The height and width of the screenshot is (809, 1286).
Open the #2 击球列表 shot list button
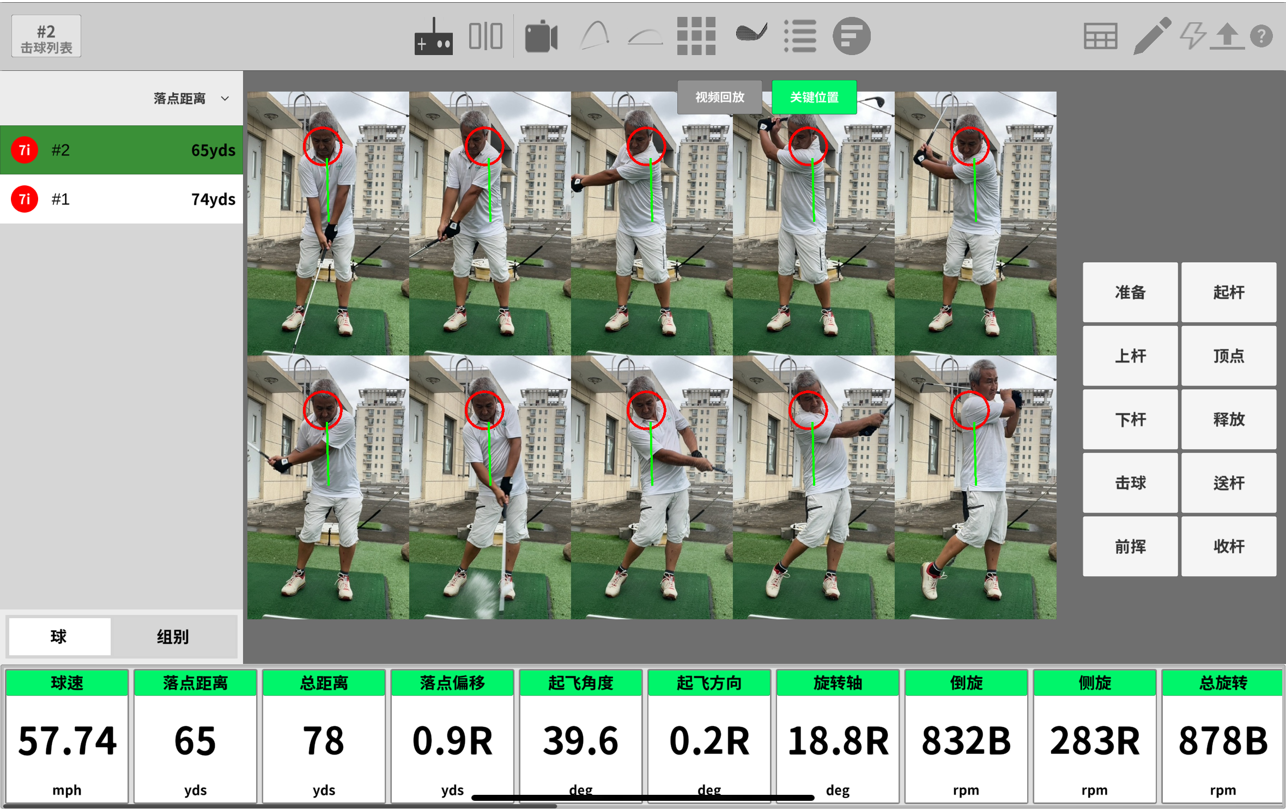(46, 36)
